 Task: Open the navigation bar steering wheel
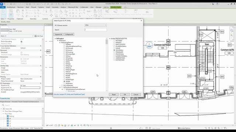click(x=232, y=30)
